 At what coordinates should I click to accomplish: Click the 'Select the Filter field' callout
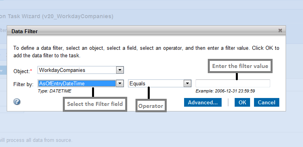(x=95, y=104)
